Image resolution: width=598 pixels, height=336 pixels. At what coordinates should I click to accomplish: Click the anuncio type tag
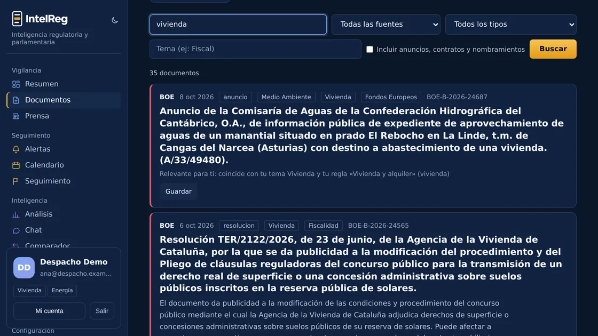pyautogui.click(x=235, y=97)
